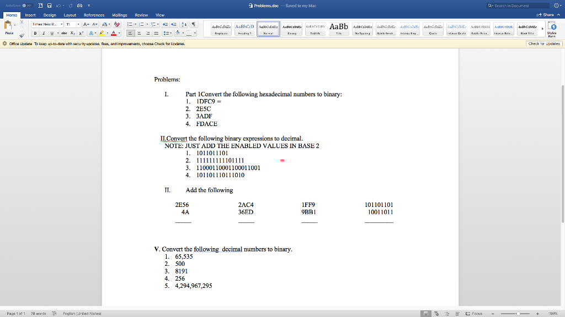Print the document using the printer icon
This screenshot has height=317, width=565.
[x=79, y=6]
